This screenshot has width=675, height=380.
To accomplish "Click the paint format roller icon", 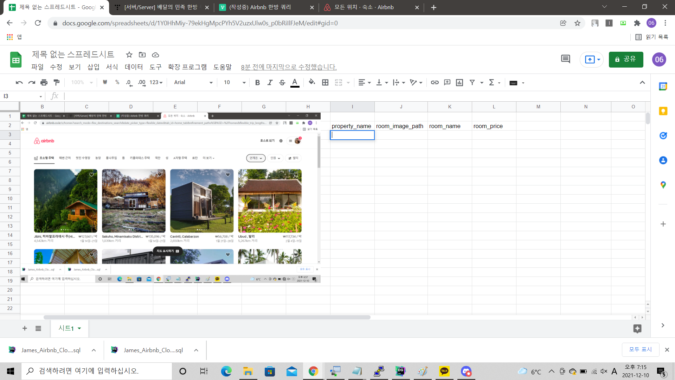I will pos(56,82).
